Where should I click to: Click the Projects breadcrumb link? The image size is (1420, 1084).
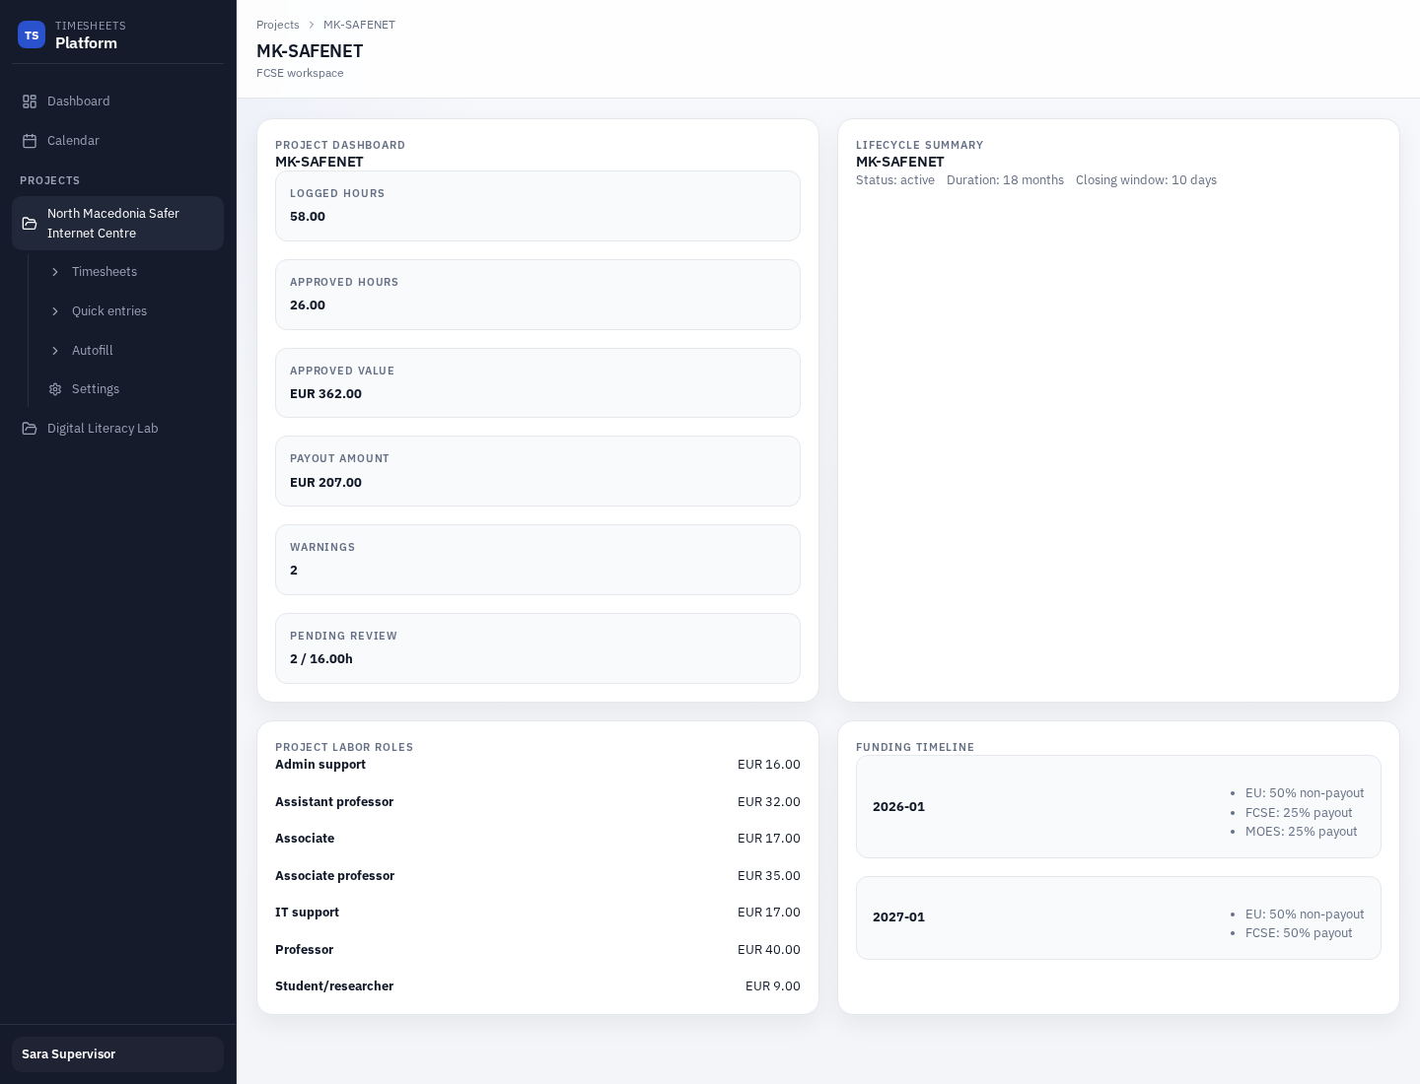278,25
